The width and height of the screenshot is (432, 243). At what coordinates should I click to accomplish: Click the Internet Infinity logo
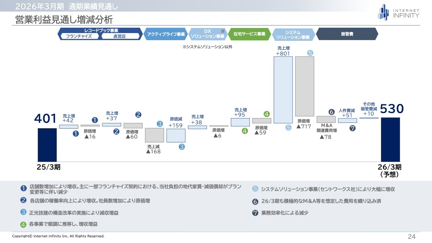coord(399,12)
